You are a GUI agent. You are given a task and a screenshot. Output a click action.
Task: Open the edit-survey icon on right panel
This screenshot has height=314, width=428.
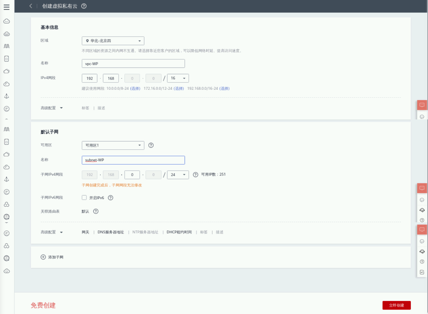[422, 272]
